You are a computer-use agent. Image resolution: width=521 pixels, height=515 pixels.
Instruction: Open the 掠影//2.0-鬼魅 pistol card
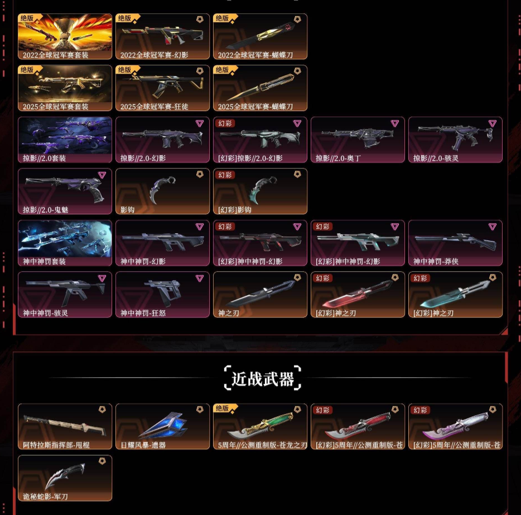[x=65, y=191]
